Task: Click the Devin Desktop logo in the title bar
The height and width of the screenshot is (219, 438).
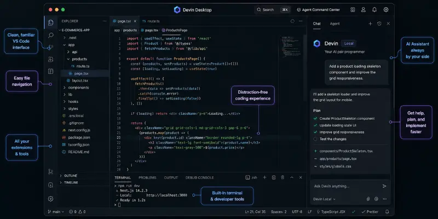Action: [x=177, y=10]
